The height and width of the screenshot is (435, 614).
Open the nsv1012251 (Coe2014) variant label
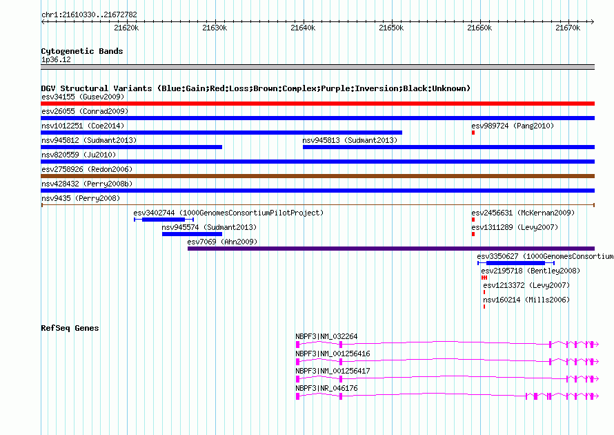tap(83, 126)
